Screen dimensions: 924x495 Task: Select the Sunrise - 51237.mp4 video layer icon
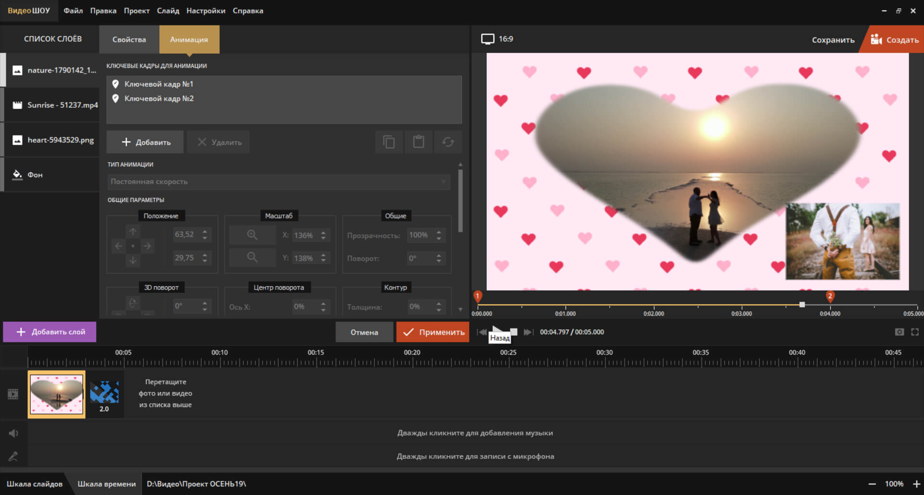click(17, 105)
